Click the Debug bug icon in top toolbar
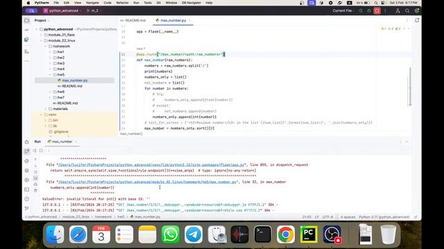Screen dimensions: 444x249 [x=368, y=11]
